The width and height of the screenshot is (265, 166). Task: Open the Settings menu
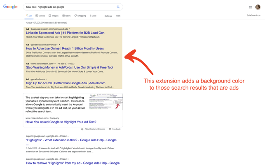[x=108, y=16]
